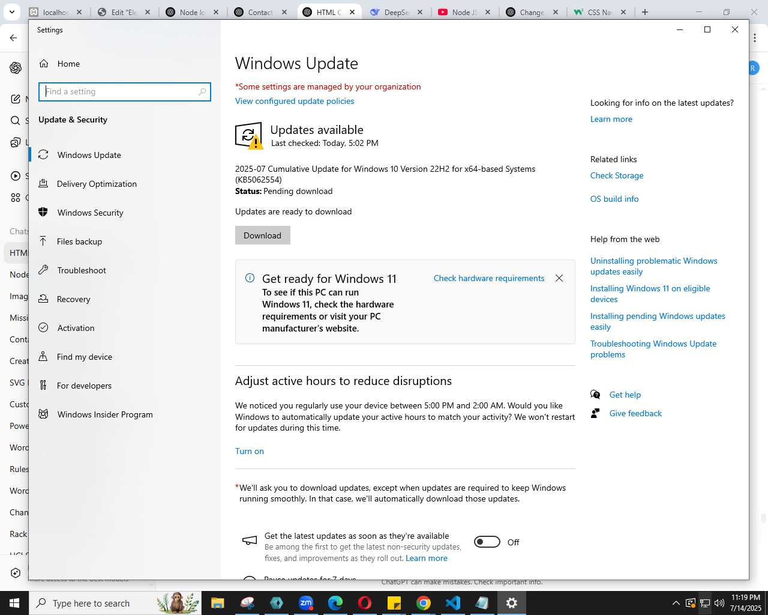Switch to the Edit "Ele browser tab
This screenshot has height=615, width=768.
pos(124,12)
